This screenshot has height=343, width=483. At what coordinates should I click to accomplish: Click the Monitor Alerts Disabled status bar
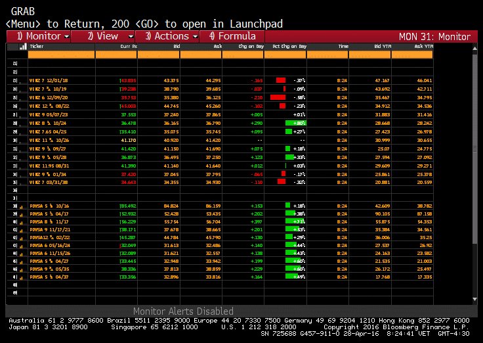click(x=183, y=311)
